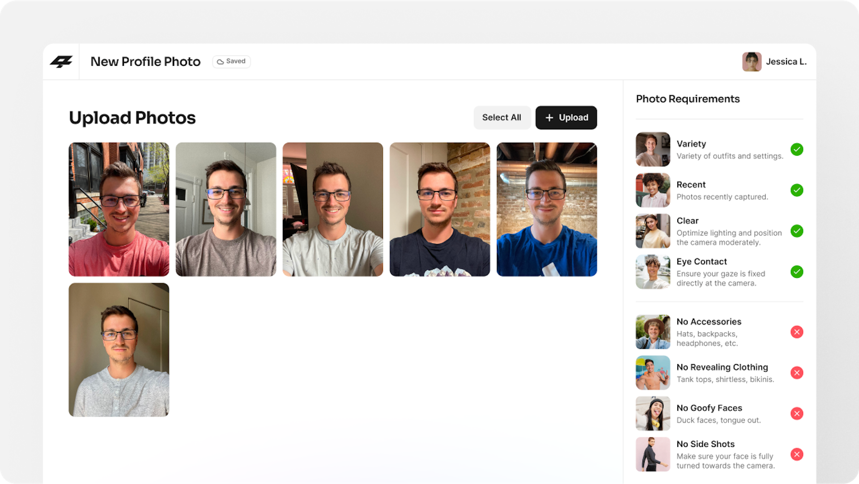Click the green checkmark on Variety requirement
Image resolution: width=859 pixels, height=484 pixels.
pyautogui.click(x=796, y=149)
